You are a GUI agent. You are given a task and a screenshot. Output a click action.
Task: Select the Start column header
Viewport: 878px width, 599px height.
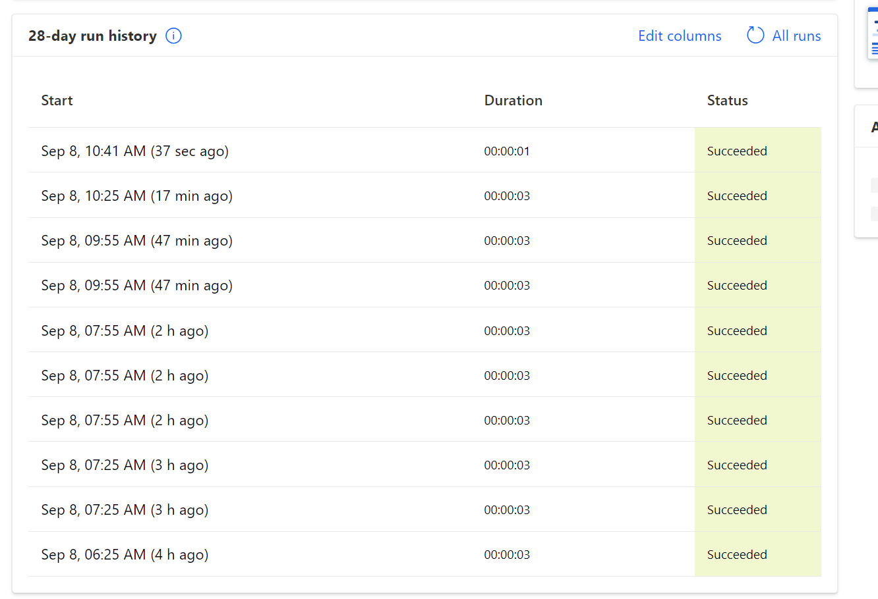click(x=57, y=101)
